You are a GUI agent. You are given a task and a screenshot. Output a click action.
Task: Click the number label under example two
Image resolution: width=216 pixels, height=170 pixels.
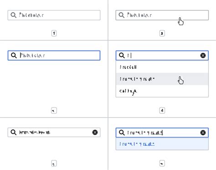(162, 33)
